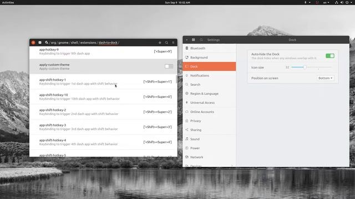Select the app-shift-hotkey-2 key row

click(103, 112)
